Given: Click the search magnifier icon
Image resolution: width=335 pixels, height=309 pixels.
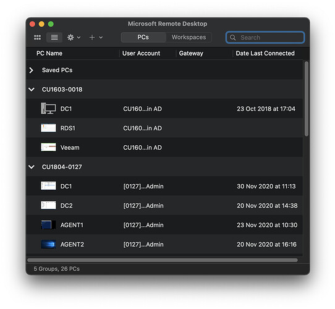Looking at the screenshot, I should point(232,38).
